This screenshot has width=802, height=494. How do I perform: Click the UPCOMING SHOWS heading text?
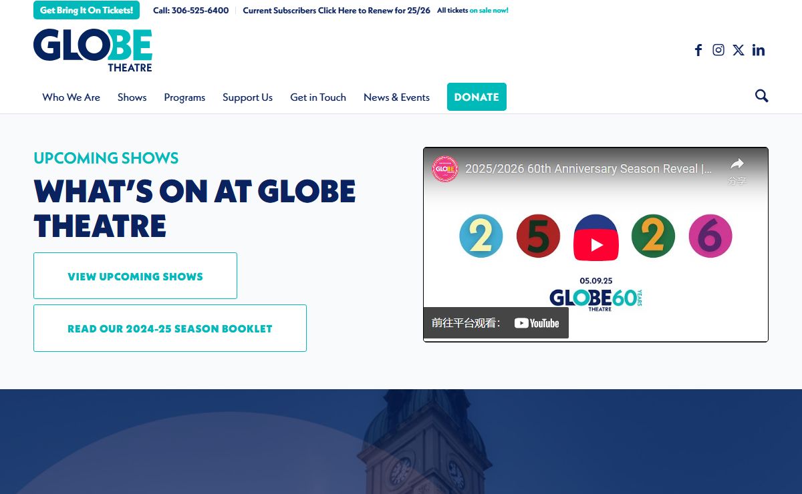coord(106,158)
